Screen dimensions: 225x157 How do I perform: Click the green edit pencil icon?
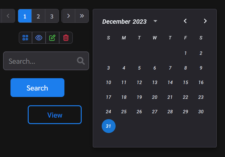[52, 38]
